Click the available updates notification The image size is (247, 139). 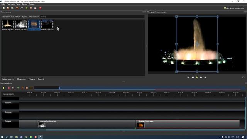tap(234, 8)
